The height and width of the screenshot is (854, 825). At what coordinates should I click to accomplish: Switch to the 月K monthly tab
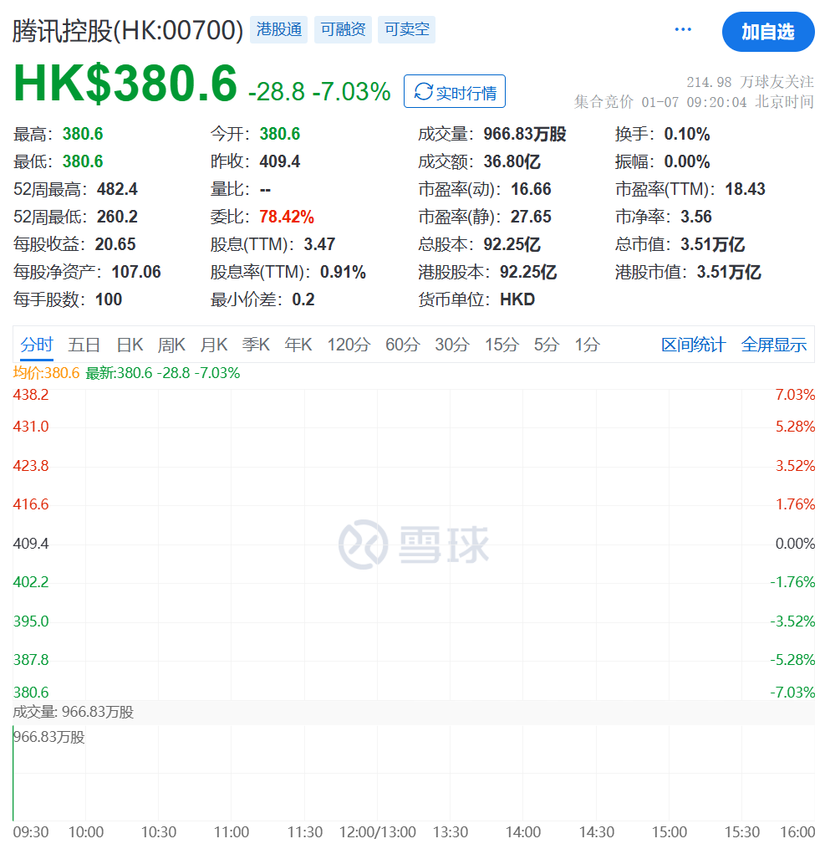tap(213, 344)
